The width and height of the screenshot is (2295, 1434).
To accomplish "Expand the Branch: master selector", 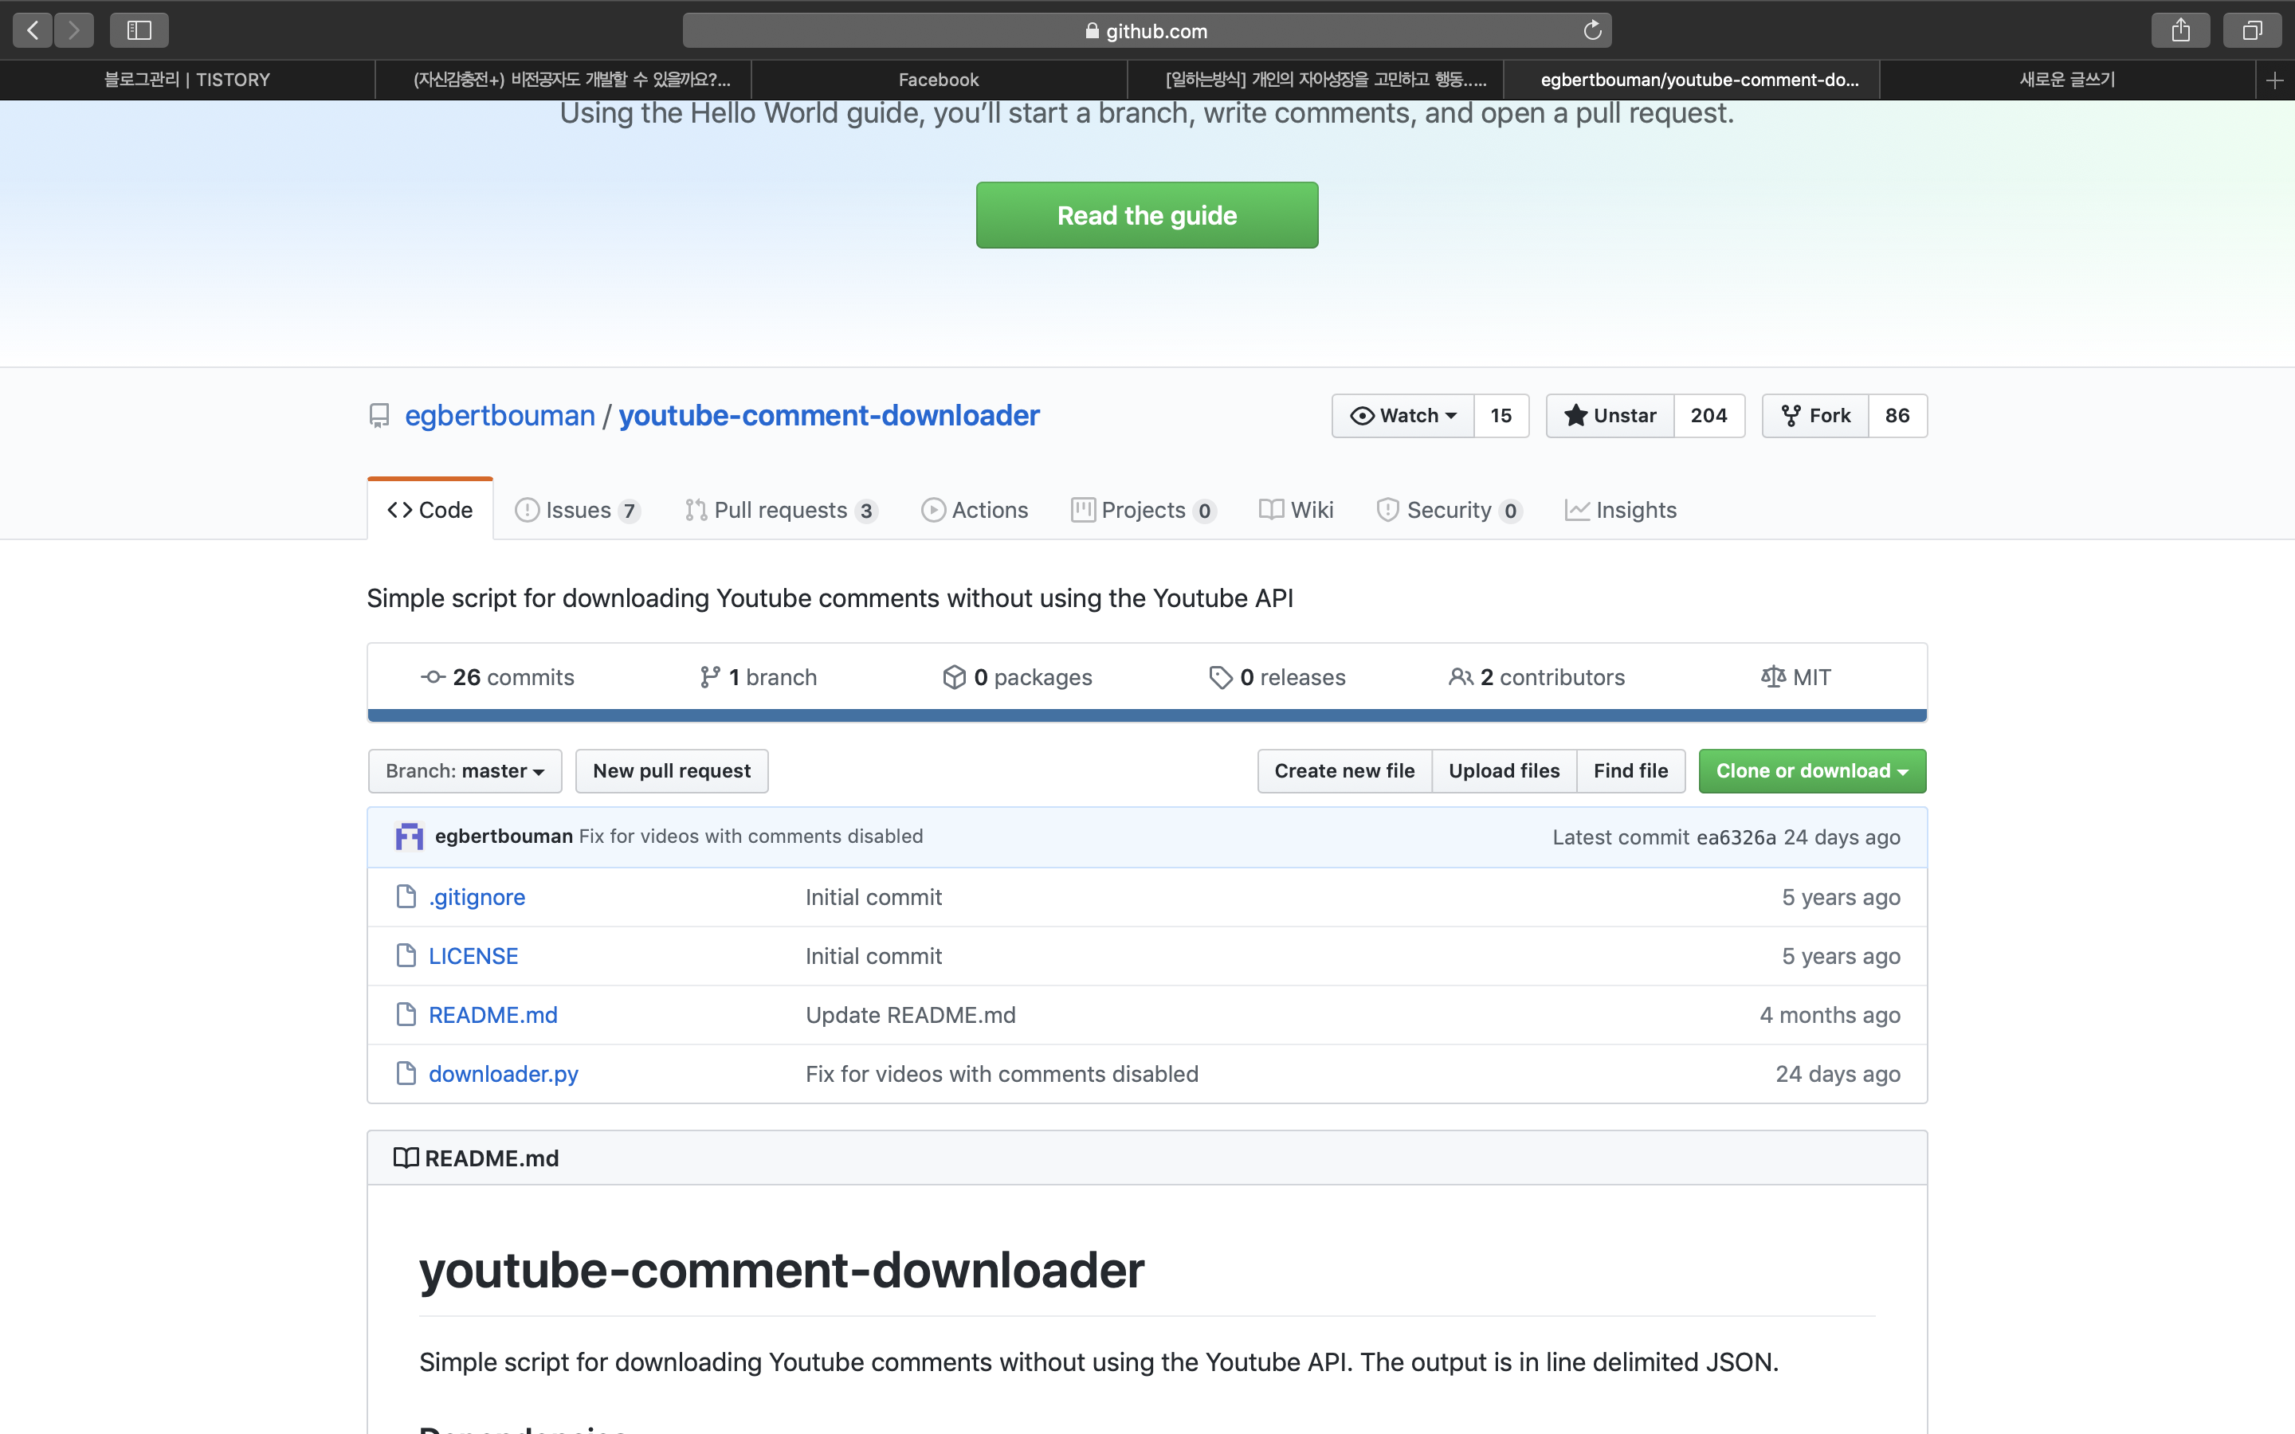I will click(465, 771).
